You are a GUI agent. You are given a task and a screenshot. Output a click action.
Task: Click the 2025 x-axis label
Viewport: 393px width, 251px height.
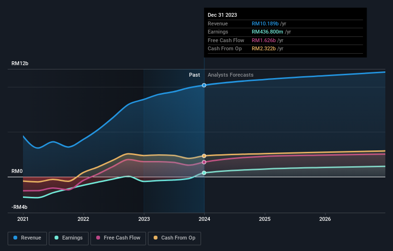click(x=265, y=219)
